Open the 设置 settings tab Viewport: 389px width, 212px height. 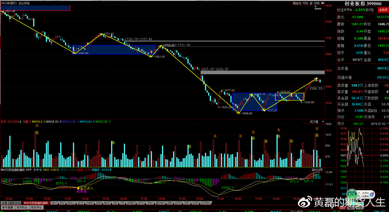pyautogui.click(x=4, y=203)
